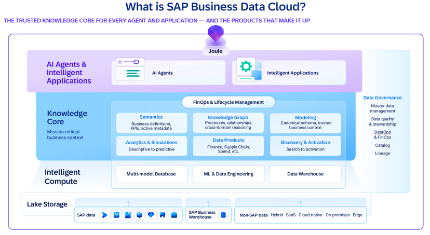Image resolution: width=430 pixels, height=235 pixels.
Task: Click the Lineage entry
Action: pyautogui.click(x=383, y=154)
